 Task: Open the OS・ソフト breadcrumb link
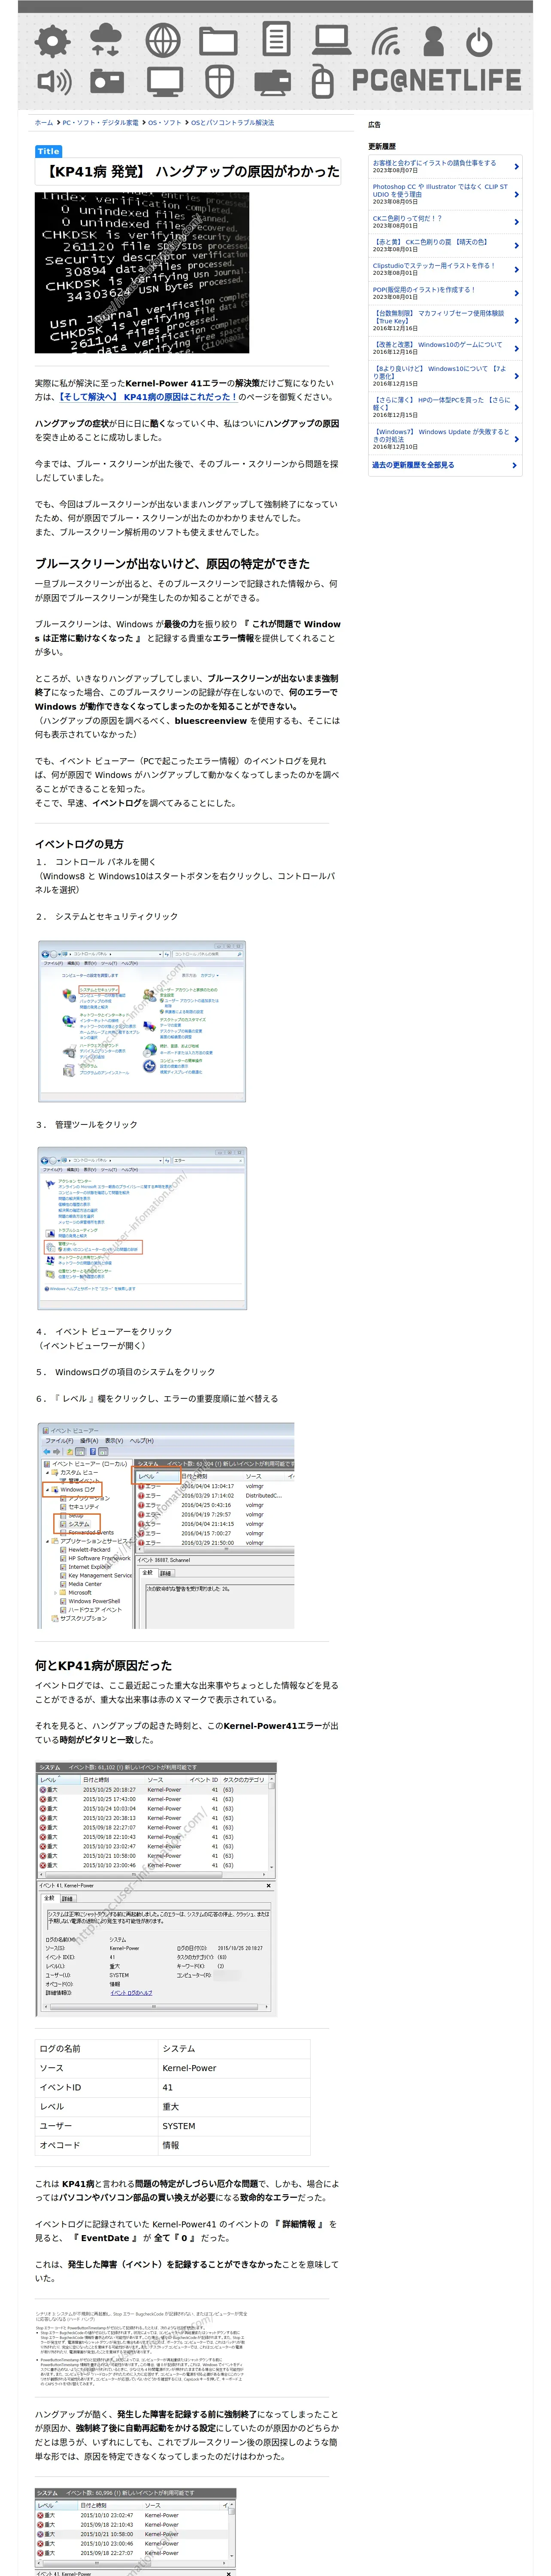point(165,123)
